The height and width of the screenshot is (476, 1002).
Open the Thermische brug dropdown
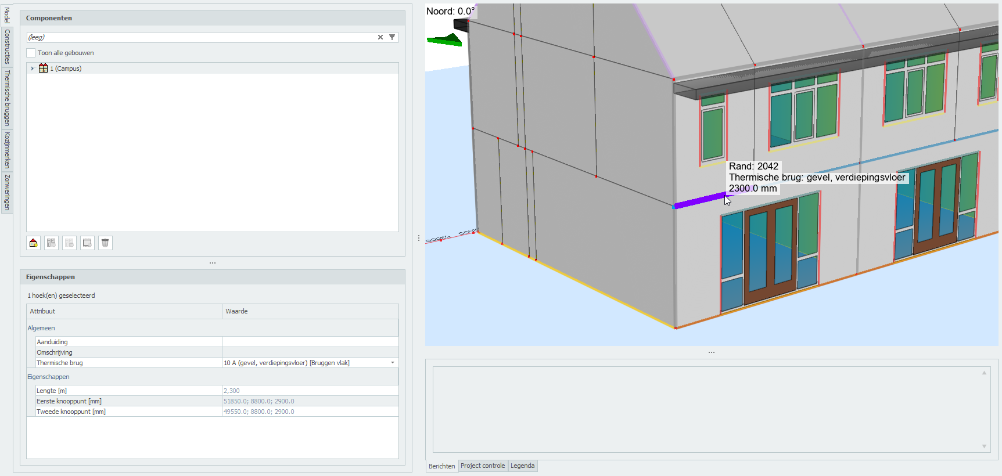(393, 363)
